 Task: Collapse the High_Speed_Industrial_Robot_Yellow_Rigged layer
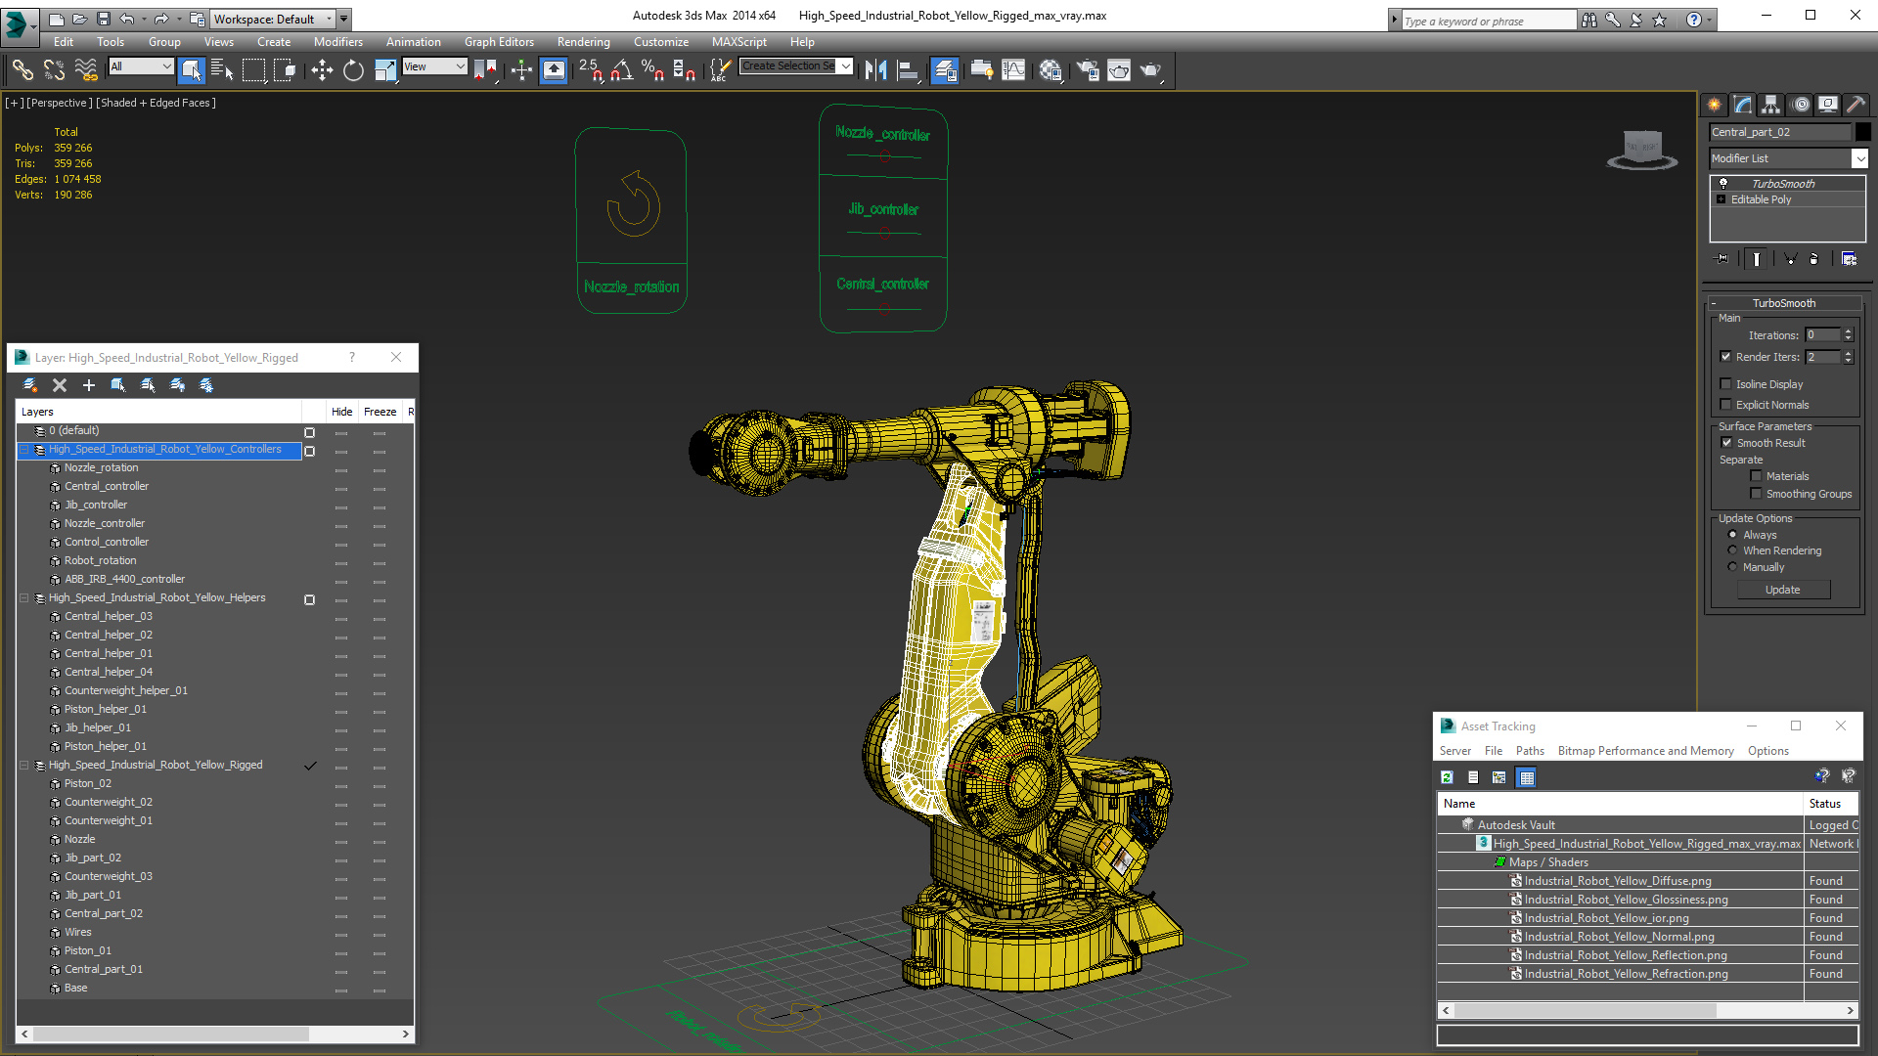(24, 766)
